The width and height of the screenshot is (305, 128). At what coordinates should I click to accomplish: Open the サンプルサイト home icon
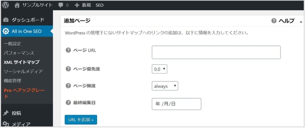[x=17, y=5]
